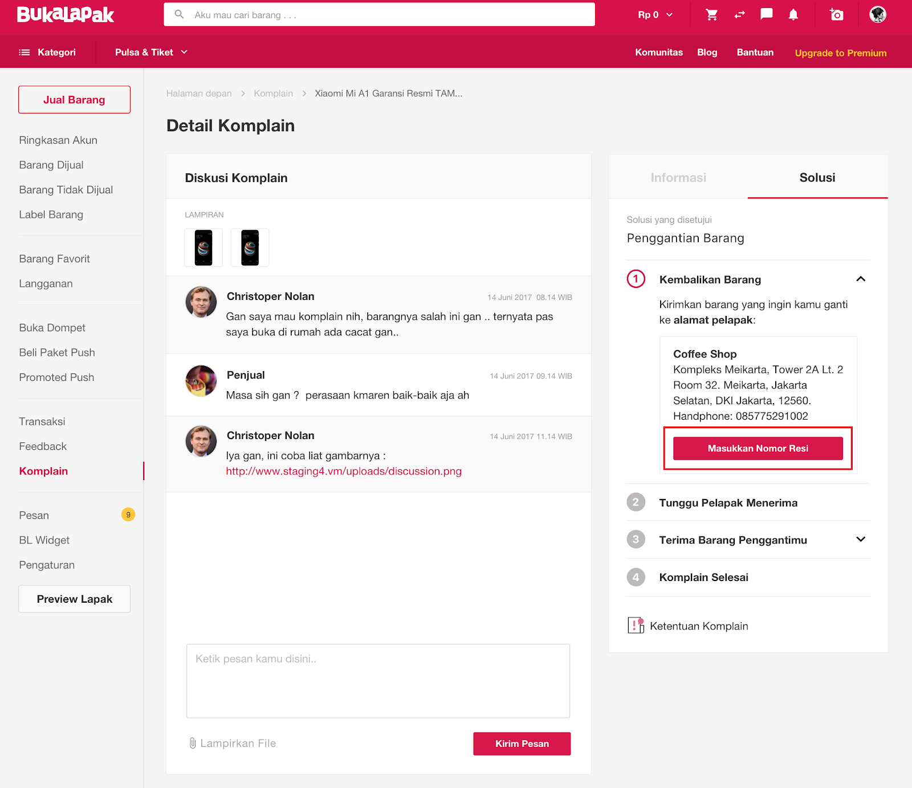
Task: Open the transactions arrows icon in header
Action: click(x=739, y=15)
